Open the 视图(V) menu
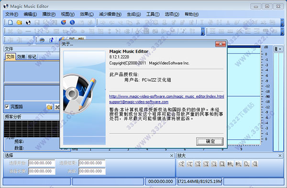287x188 pixels. (x=68, y=14)
